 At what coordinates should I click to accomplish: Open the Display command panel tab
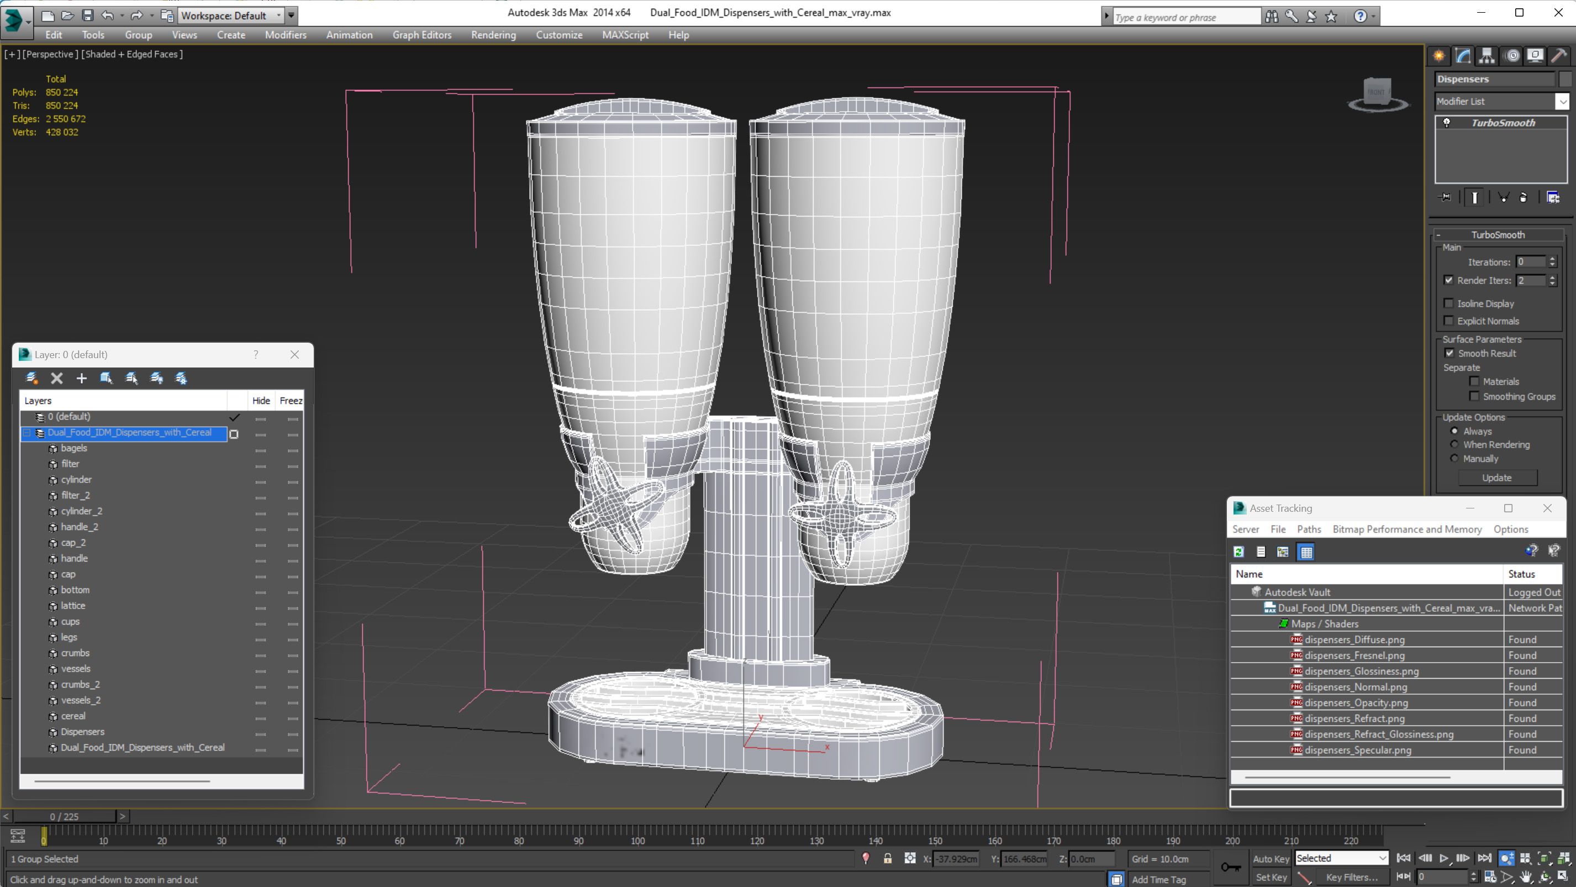1535,56
